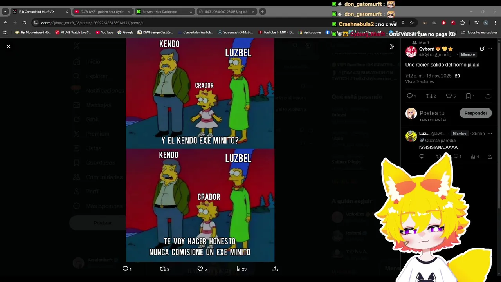Open the Convertidor YouTube bookmark

click(x=195, y=33)
